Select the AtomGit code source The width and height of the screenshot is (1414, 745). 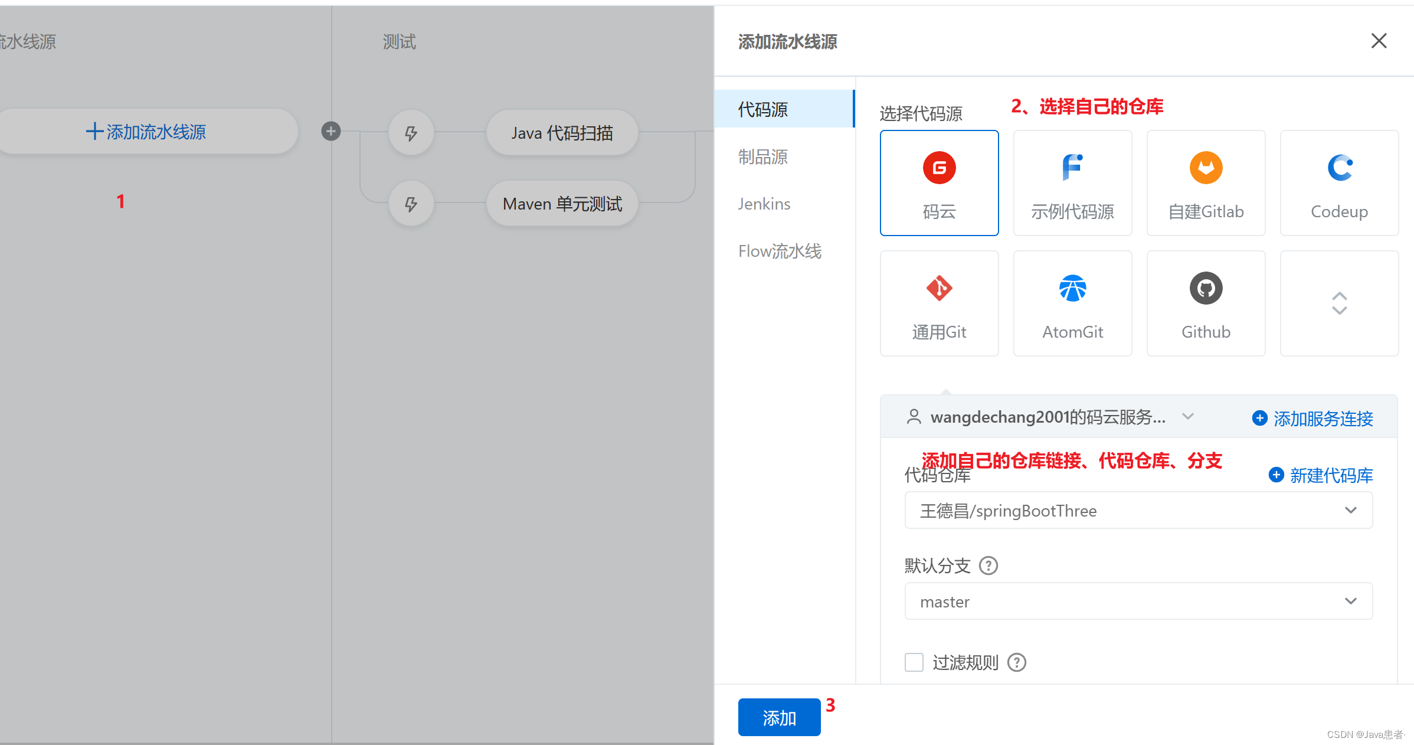(1072, 303)
